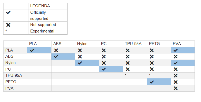Image resolution: width=201 pixels, height=102 pixels.
Task: Click the X icon beside Not supported
Action: pyautogui.click(x=8, y=25)
